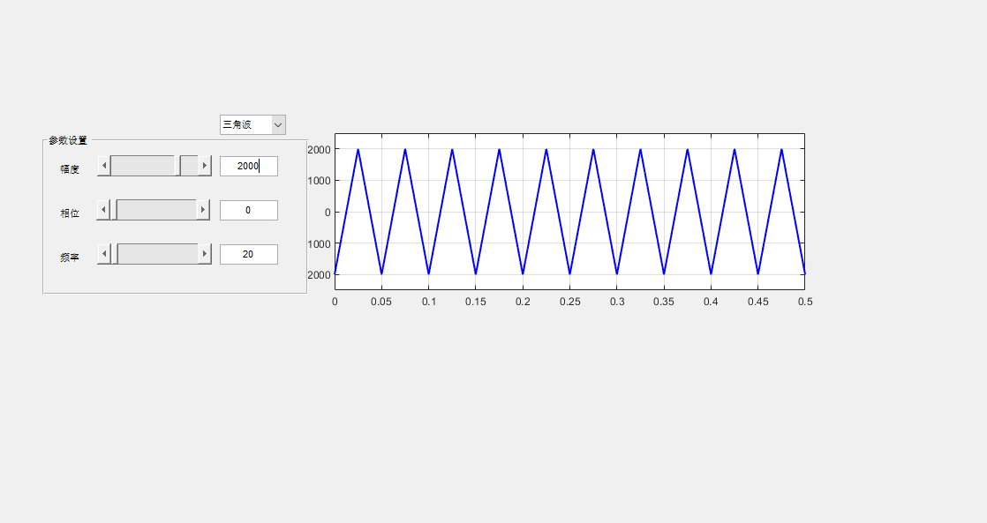Screen dimensions: 987x523
Task: Click the 幅度 label
Action: point(70,169)
